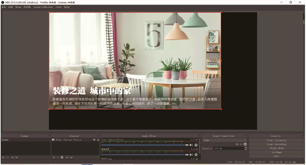Open the Fade transition dropdown
The width and height of the screenshot is (306, 165).
pyautogui.click(x=225, y=140)
